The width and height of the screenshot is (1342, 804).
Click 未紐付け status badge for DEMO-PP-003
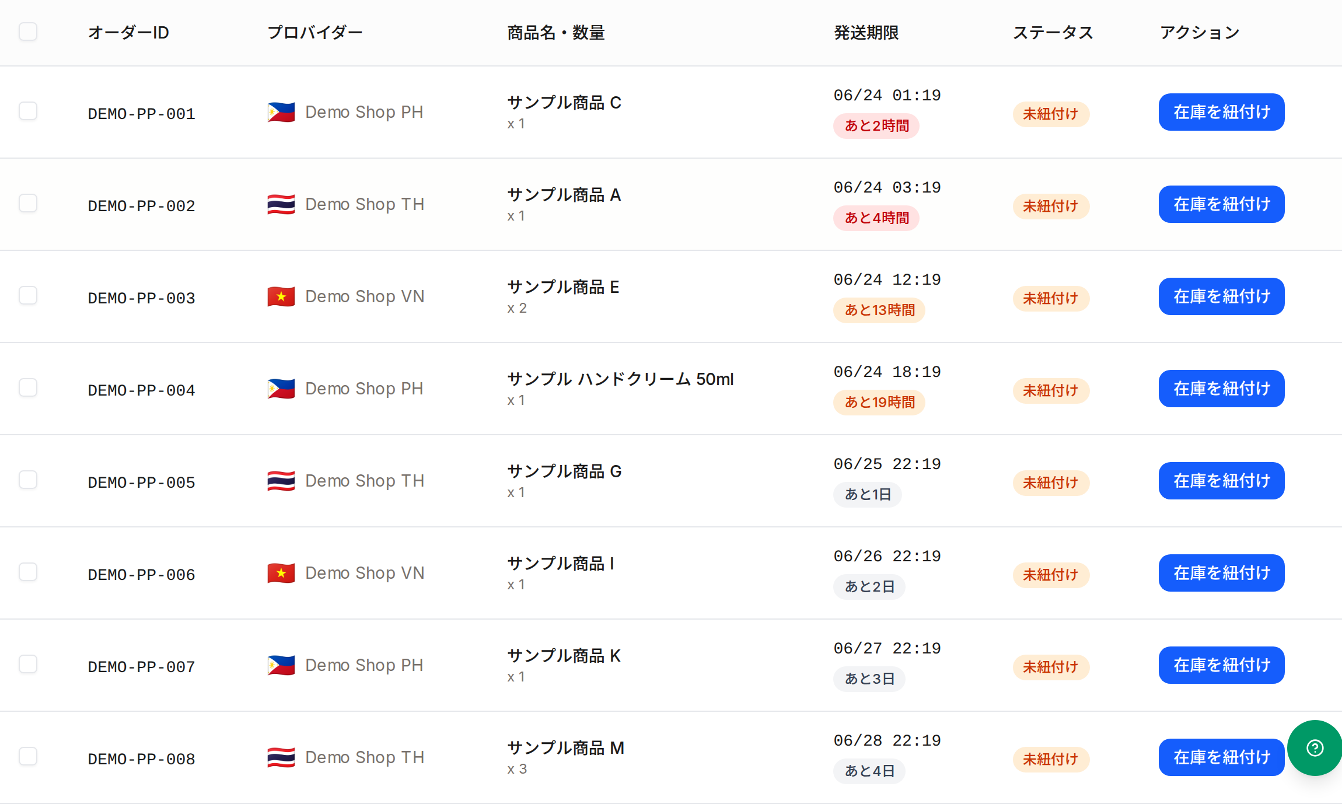pos(1051,298)
